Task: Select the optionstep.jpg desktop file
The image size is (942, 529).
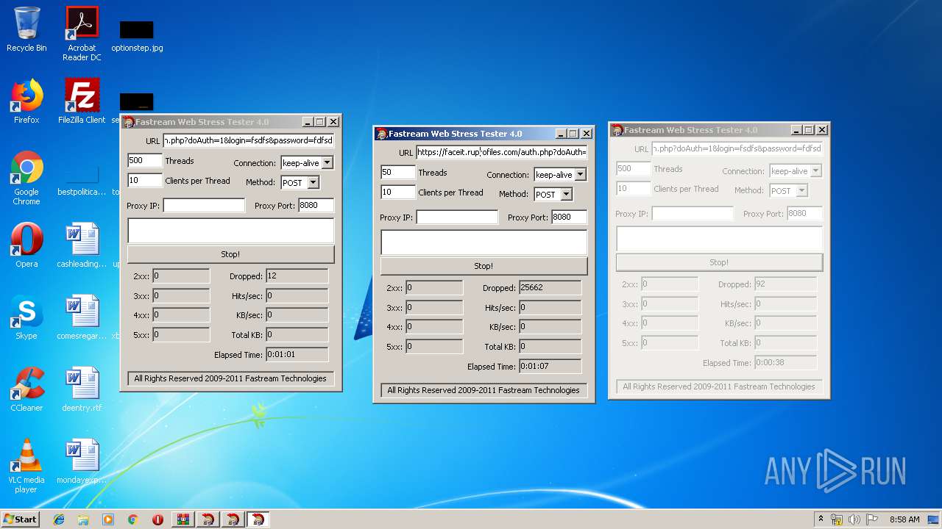Action: click(137, 35)
